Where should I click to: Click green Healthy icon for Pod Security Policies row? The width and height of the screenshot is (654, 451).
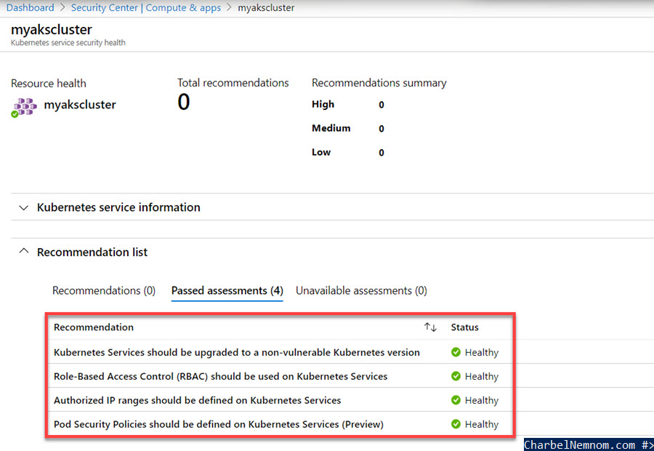[456, 424]
